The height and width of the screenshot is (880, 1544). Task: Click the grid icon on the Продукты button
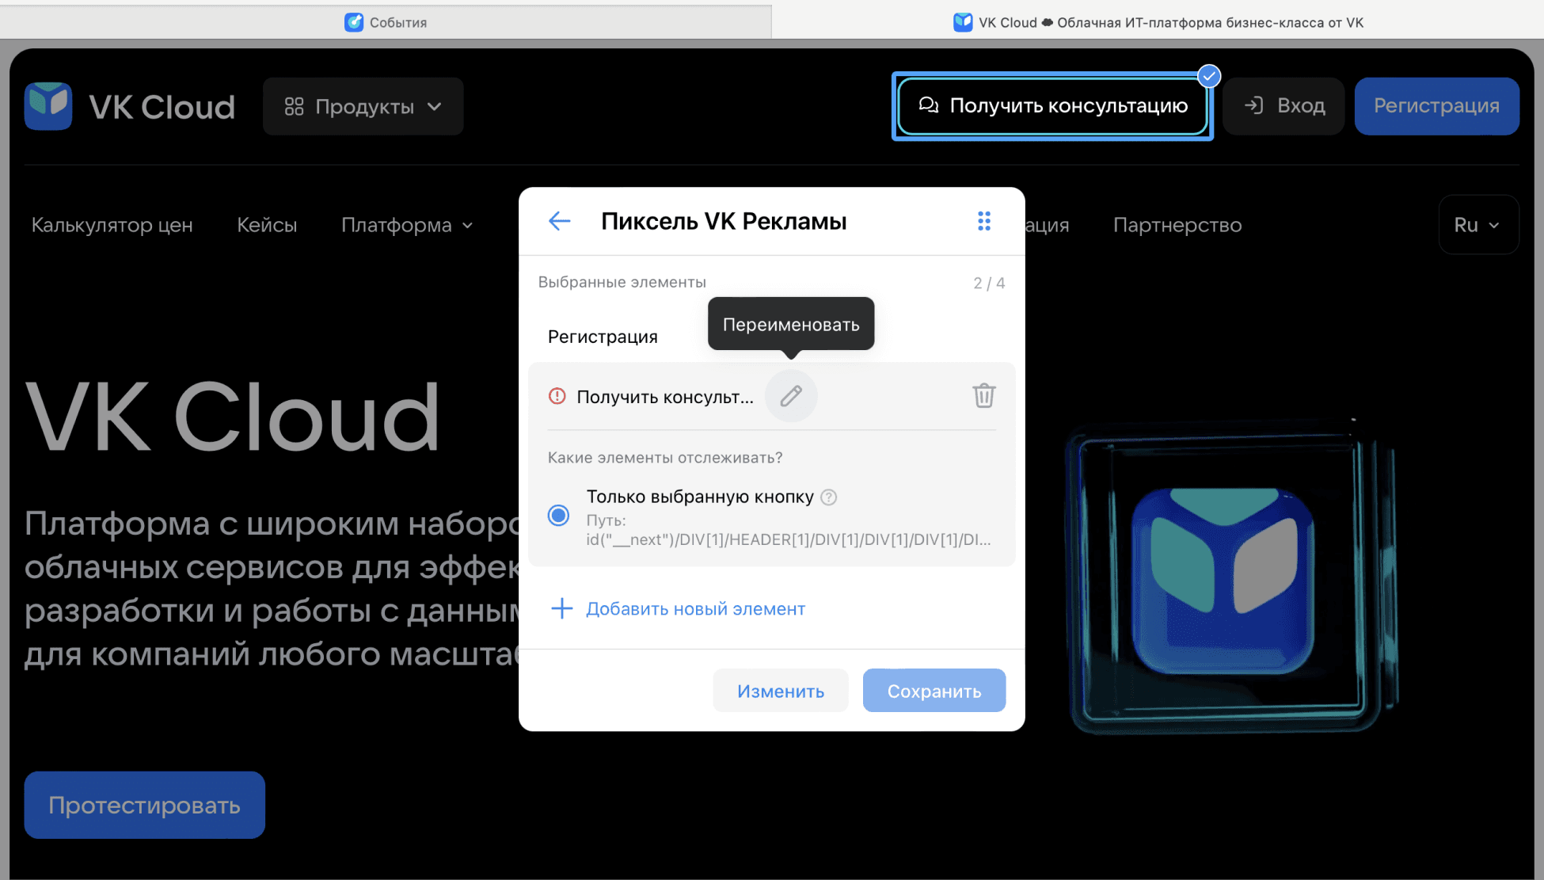click(293, 105)
